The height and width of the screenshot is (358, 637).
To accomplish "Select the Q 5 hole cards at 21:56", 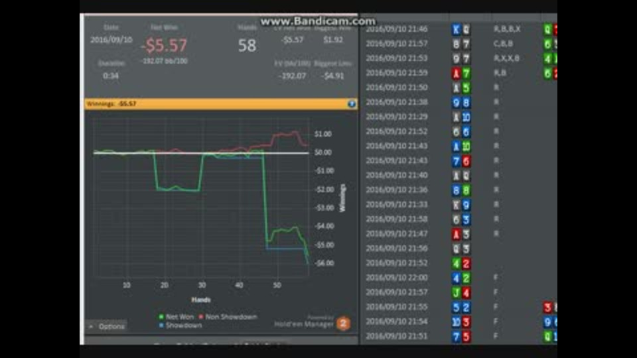I will click(461, 249).
